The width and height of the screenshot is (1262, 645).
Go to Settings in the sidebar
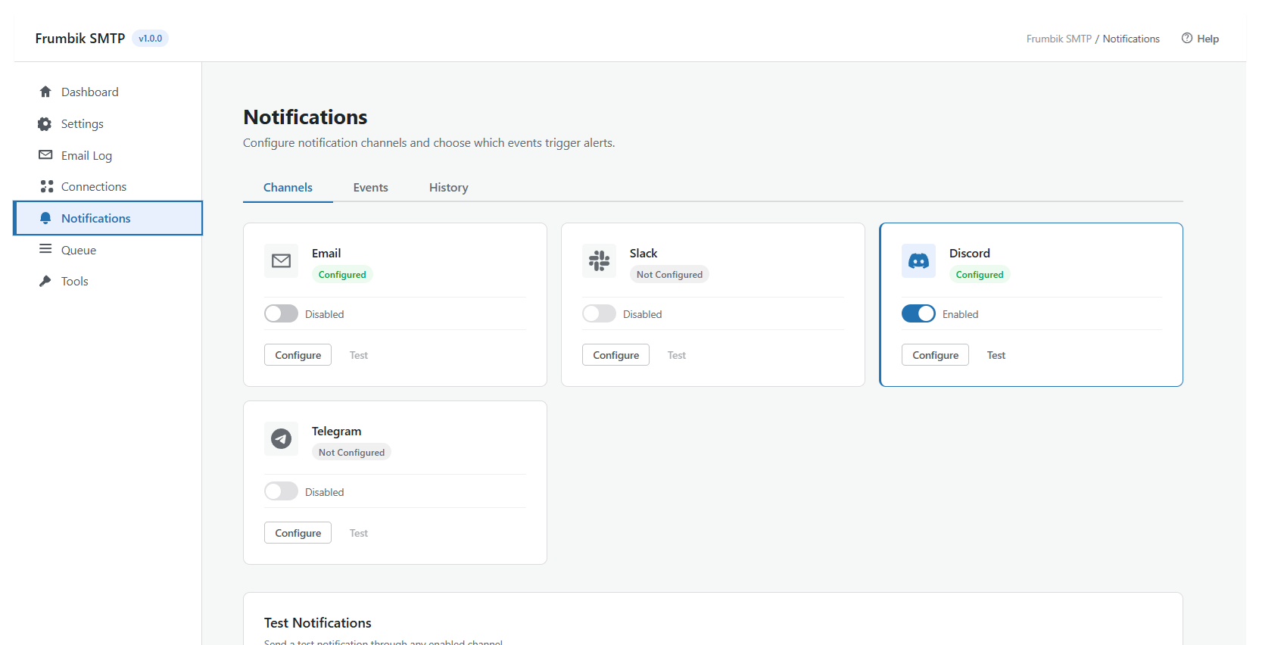[108, 124]
